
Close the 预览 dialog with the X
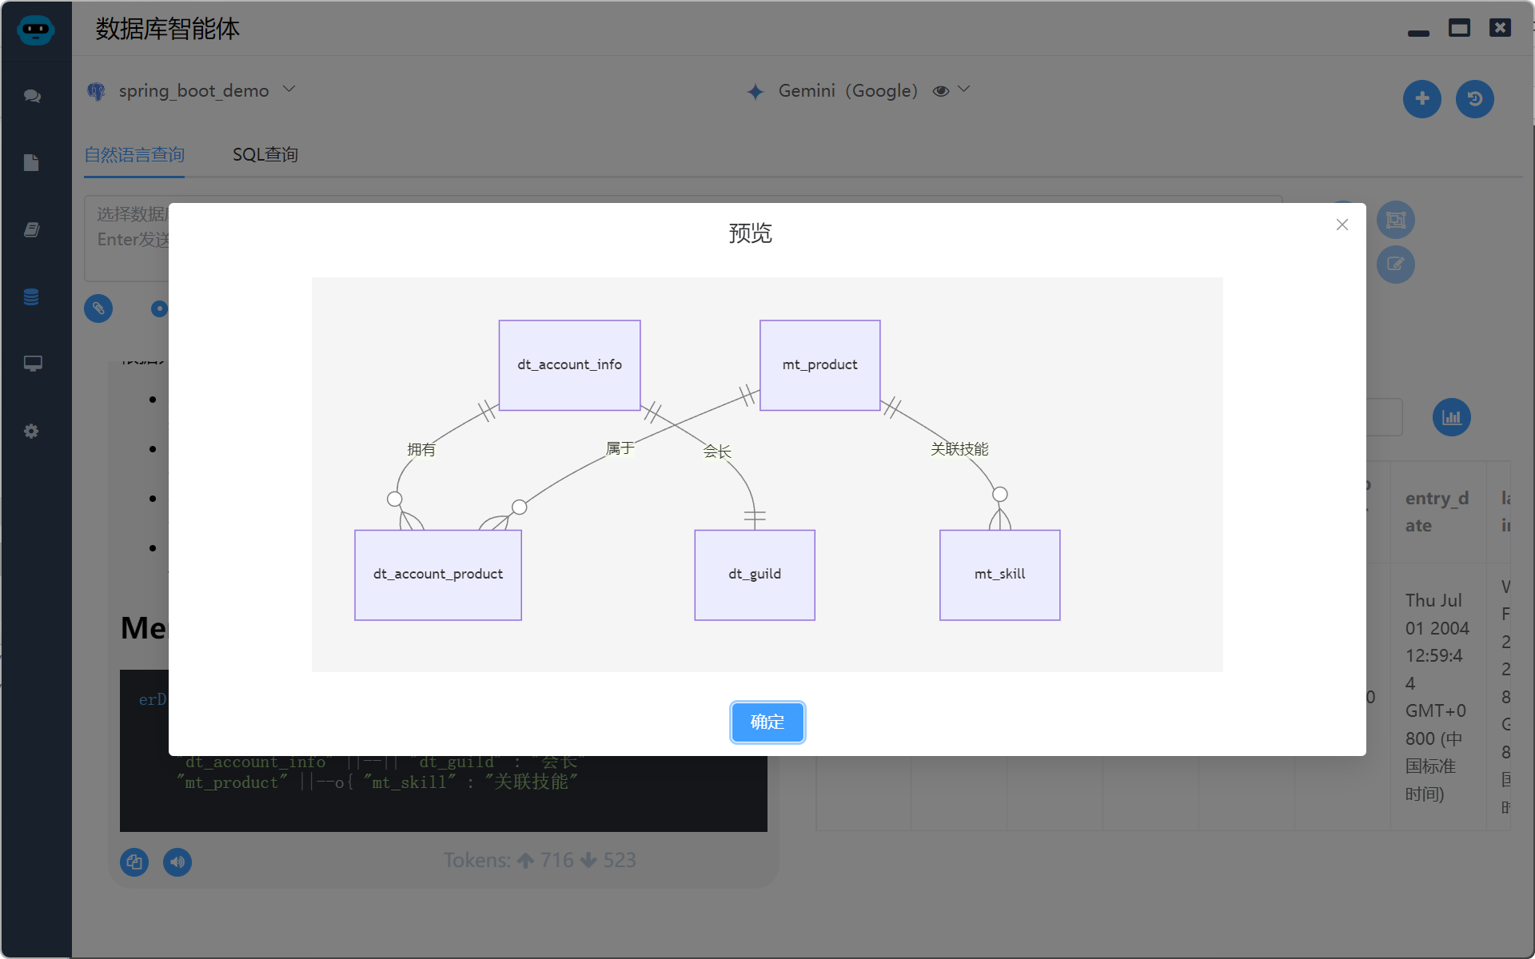(x=1342, y=225)
